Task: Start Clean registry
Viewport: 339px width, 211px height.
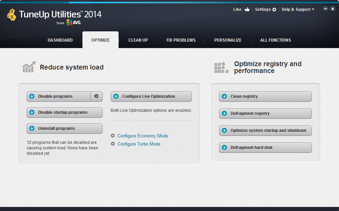Action: [265, 96]
